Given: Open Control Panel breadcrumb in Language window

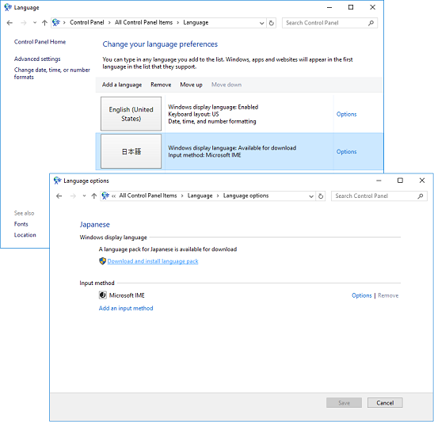Looking at the screenshot, I should [86, 22].
